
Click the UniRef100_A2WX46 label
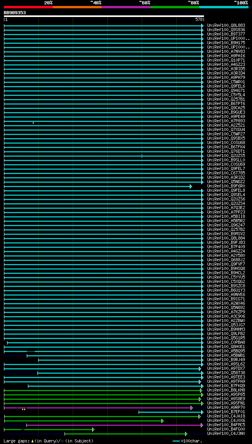[226, 303]
